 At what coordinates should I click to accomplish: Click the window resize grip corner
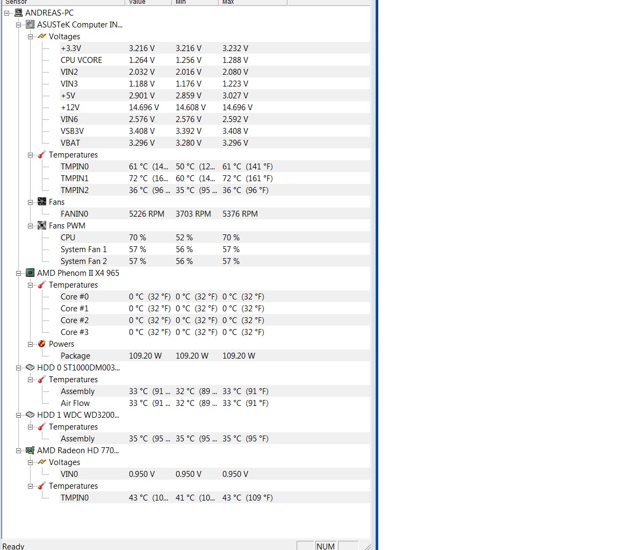tap(367, 546)
